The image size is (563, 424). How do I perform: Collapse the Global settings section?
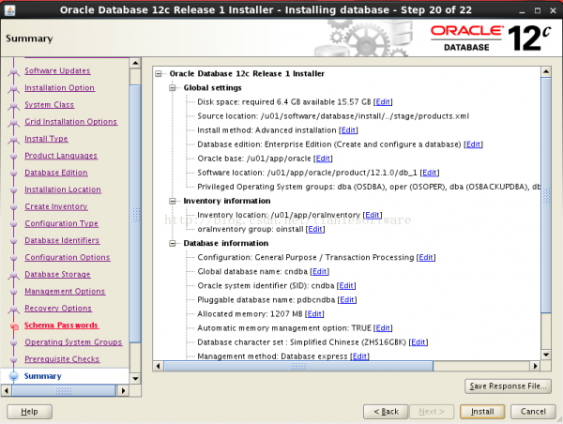coord(173,87)
